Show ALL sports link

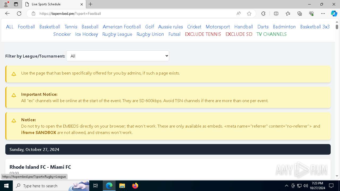click(x=10, y=27)
